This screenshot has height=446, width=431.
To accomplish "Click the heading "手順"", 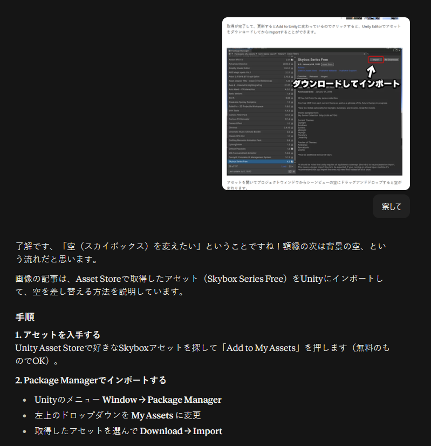I will (x=25, y=317).
